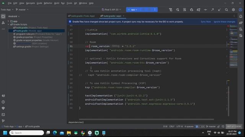The height and width of the screenshot is (137, 245).
Task: Click the account avatar icon
Action: point(240,10)
